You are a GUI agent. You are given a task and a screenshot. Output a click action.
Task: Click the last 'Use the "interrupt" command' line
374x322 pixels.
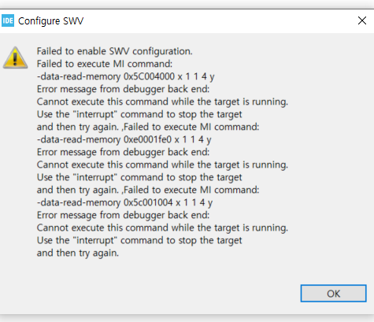click(139, 240)
